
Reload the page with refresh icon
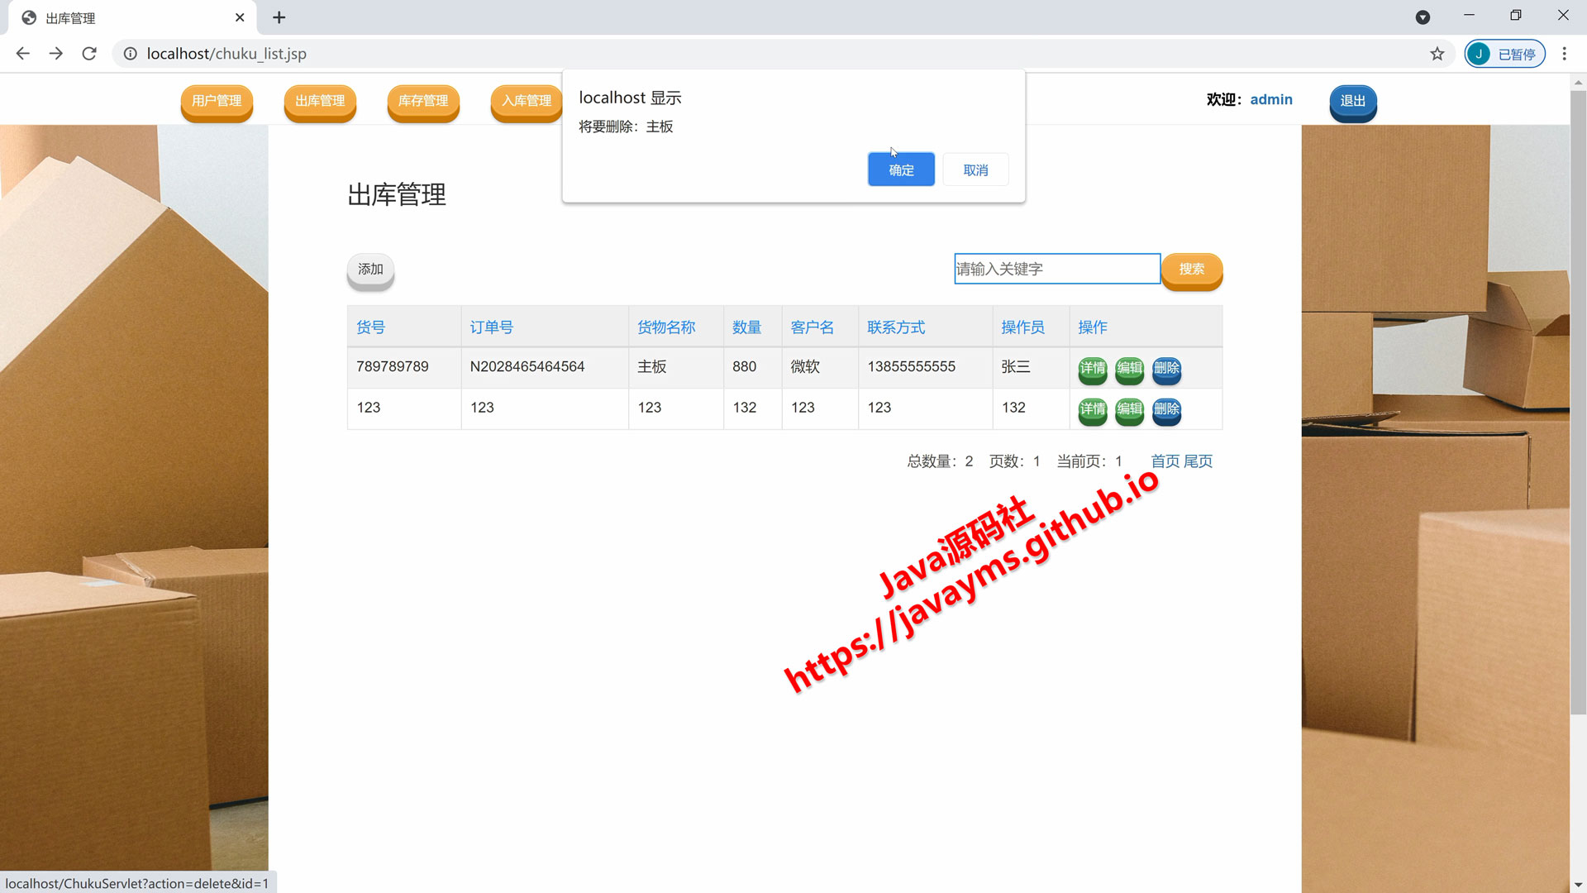(89, 54)
